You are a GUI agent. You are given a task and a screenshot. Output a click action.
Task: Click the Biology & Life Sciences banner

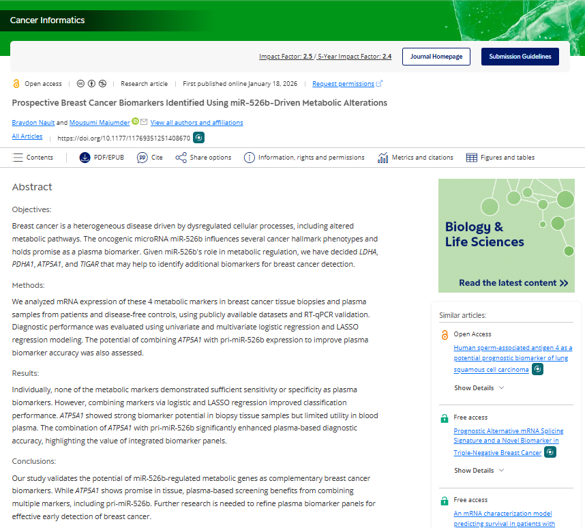pyautogui.click(x=506, y=235)
